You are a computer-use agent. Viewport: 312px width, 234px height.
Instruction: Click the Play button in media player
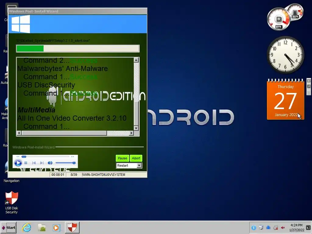18,163
